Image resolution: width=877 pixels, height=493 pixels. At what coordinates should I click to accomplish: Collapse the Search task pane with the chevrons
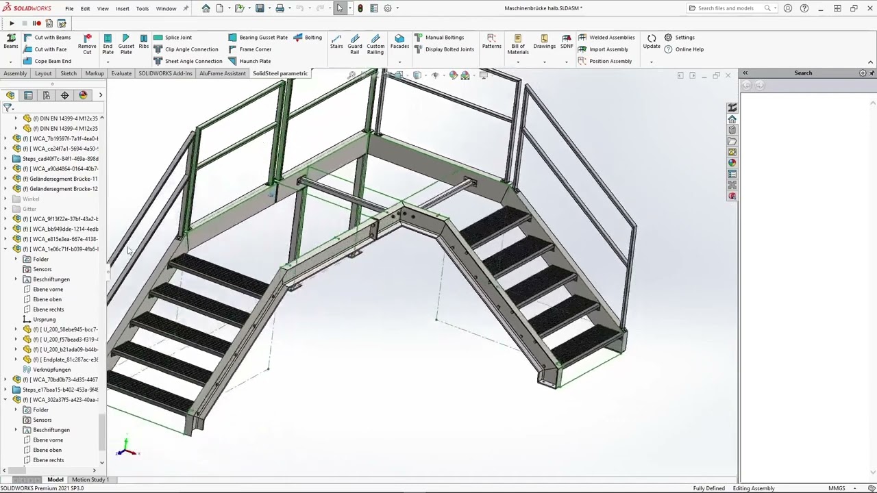point(745,73)
